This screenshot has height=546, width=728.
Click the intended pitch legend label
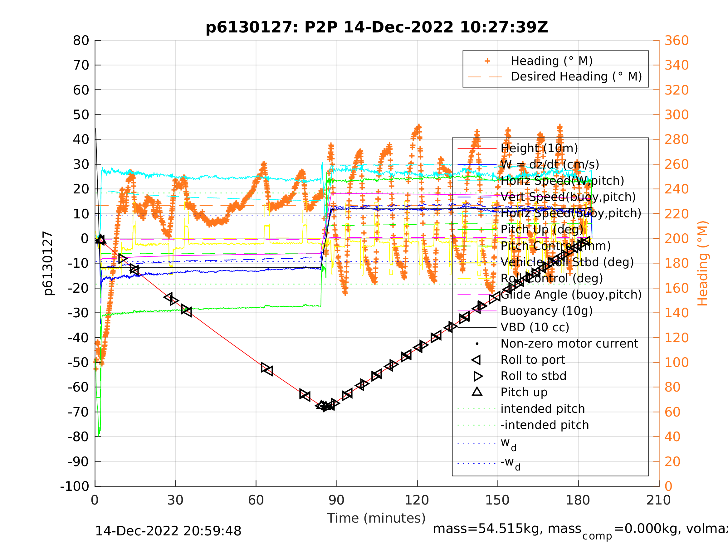pyautogui.click(x=542, y=409)
